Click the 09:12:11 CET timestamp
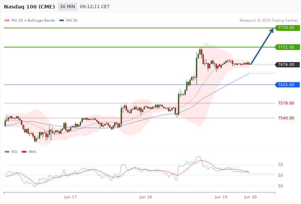Viewport: 301px width, 204px height. (x=95, y=7)
